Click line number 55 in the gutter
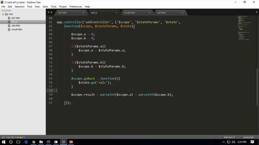The width and height of the screenshot is (259, 145). click(x=51, y=79)
